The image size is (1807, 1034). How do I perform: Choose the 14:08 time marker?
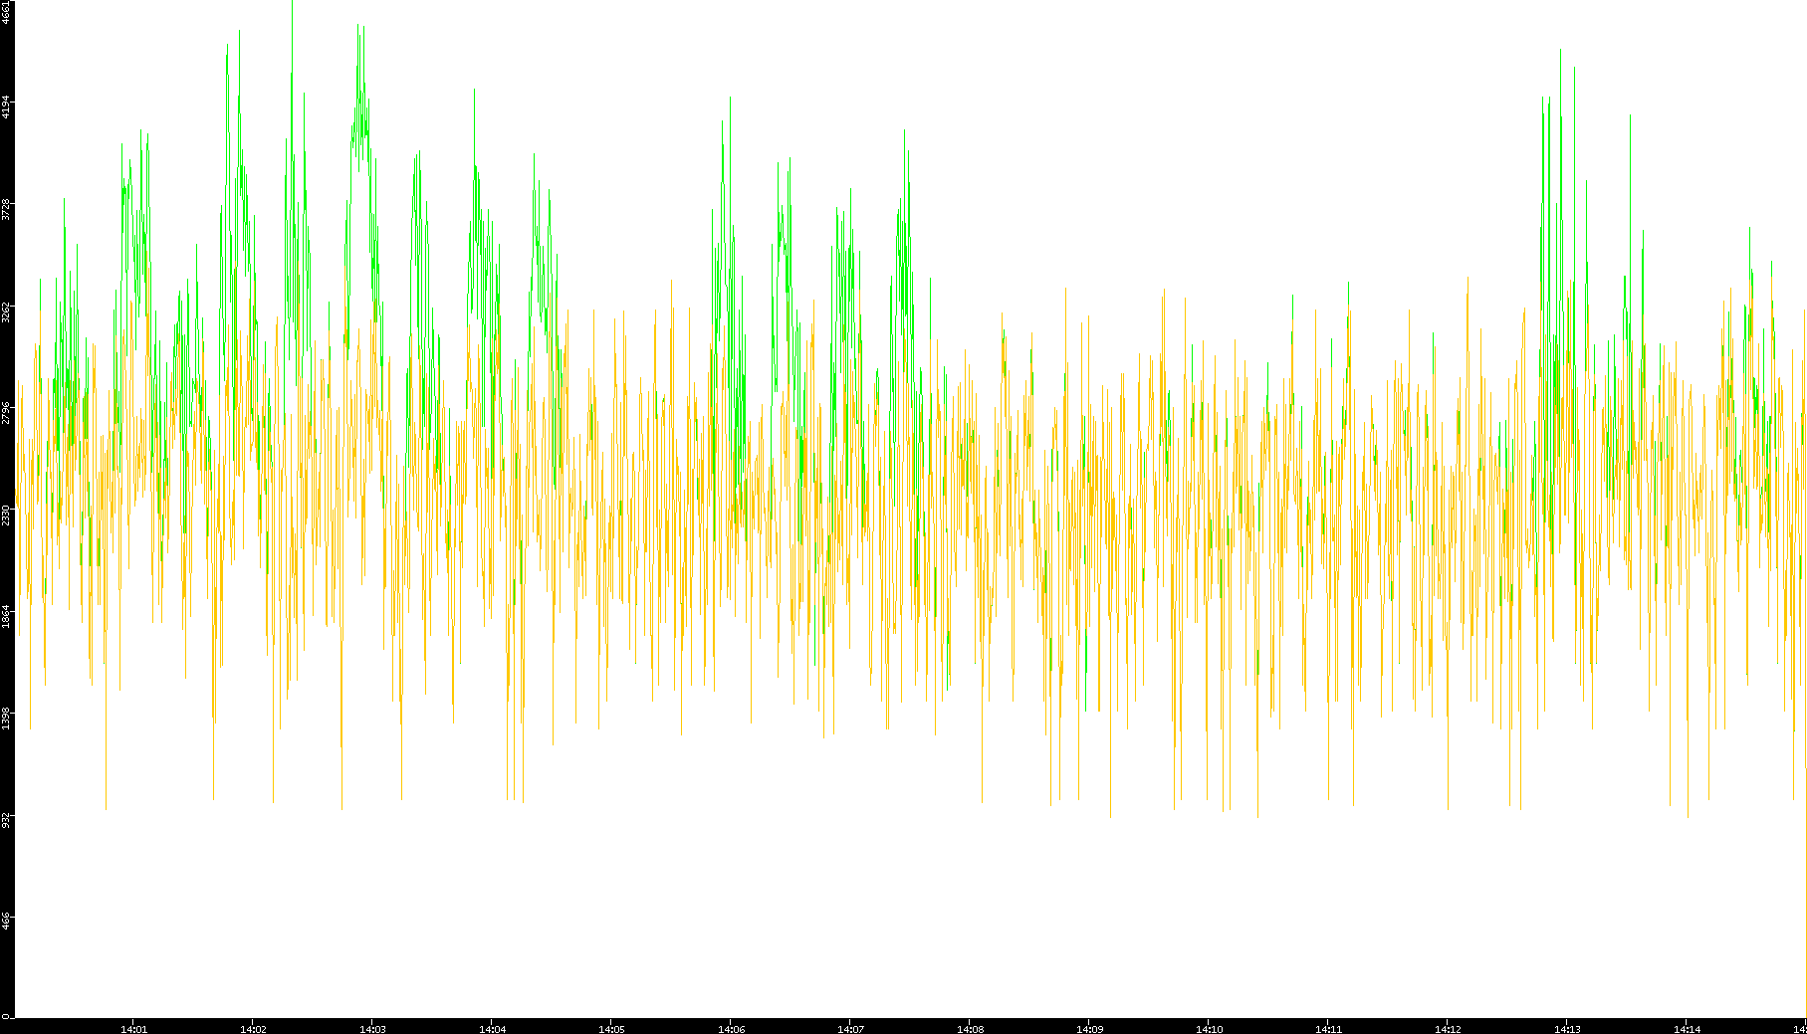pos(970,1029)
